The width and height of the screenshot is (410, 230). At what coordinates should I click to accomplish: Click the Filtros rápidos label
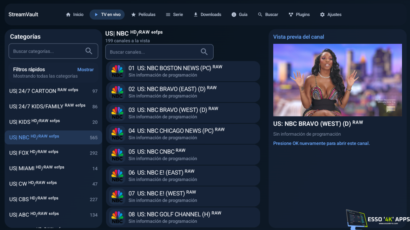coord(29,69)
